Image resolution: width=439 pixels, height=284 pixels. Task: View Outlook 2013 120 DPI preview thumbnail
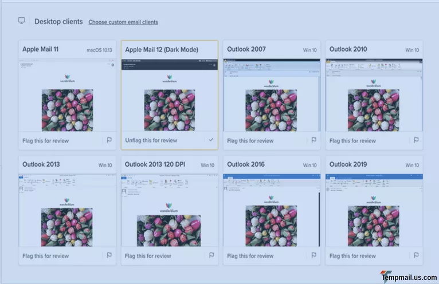[x=169, y=210]
